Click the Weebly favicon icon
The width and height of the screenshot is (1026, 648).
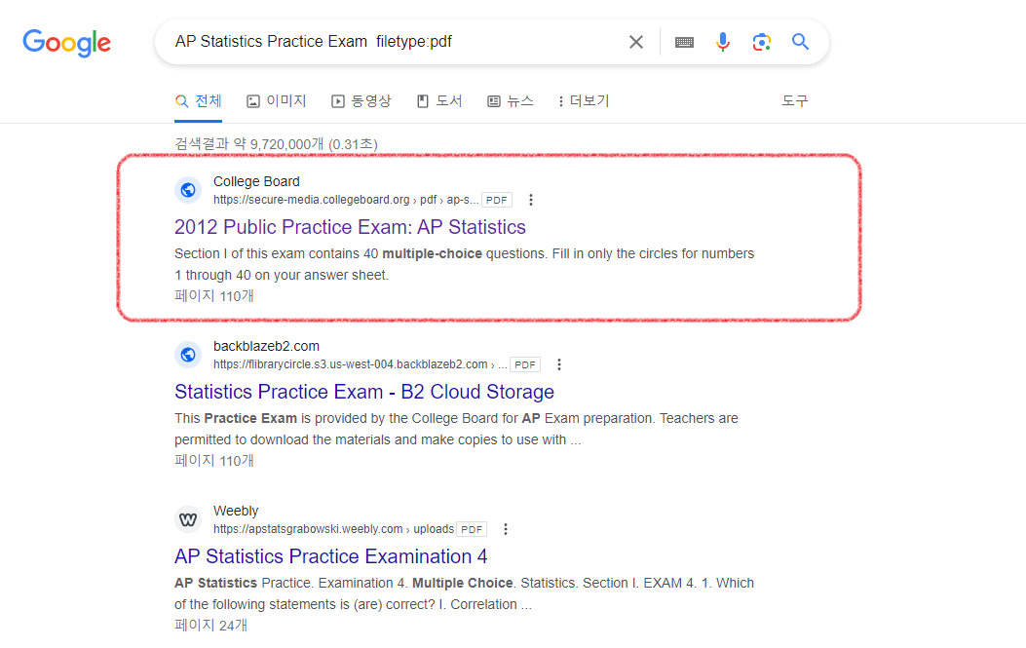pyautogui.click(x=188, y=519)
